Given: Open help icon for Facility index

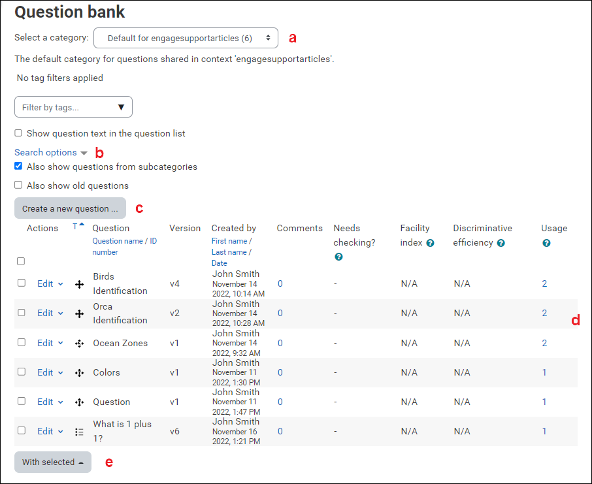Looking at the screenshot, I should pos(430,243).
